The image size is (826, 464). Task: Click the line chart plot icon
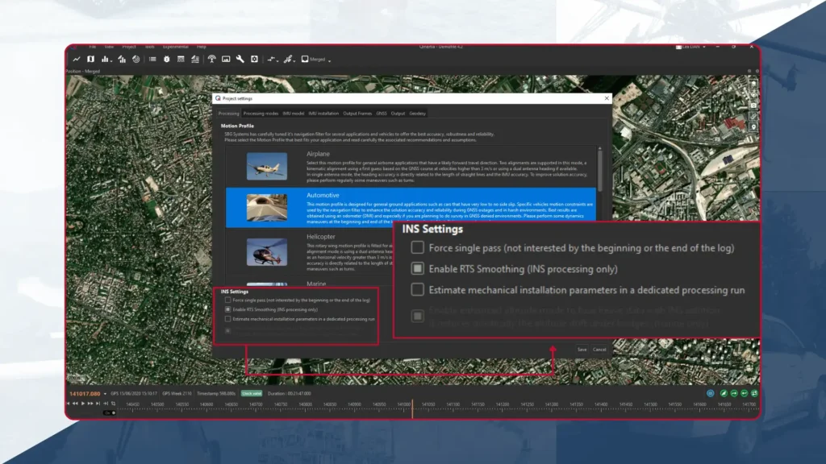click(77, 59)
